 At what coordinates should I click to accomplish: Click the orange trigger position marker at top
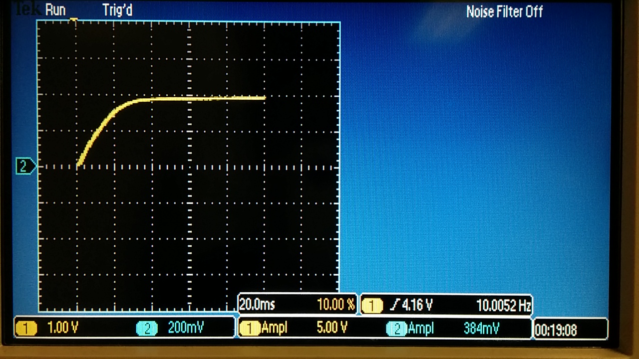coord(73,20)
